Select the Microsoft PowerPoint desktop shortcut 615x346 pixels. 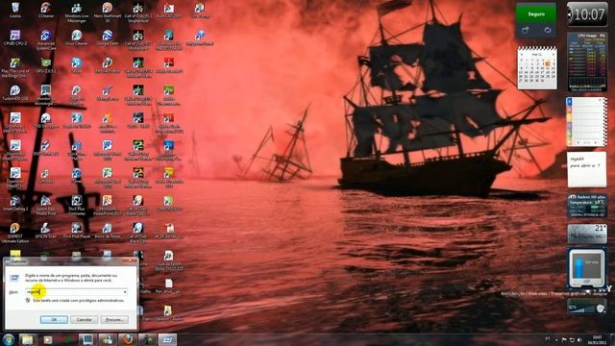(107, 205)
